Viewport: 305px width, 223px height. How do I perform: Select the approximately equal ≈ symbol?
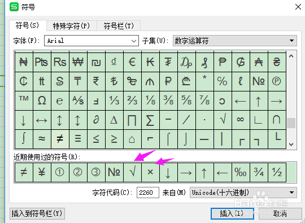[42, 139]
